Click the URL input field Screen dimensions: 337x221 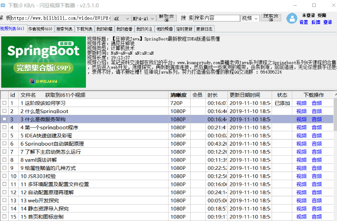(61, 18)
